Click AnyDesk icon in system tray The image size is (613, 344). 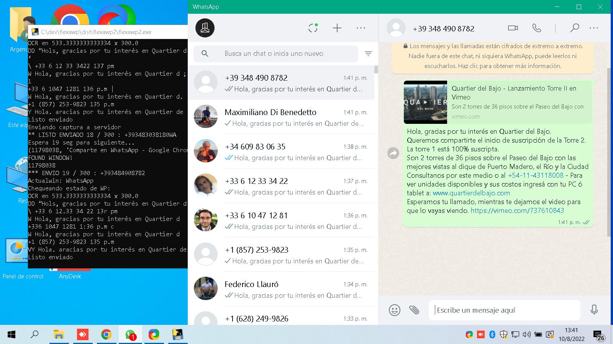tap(481, 335)
